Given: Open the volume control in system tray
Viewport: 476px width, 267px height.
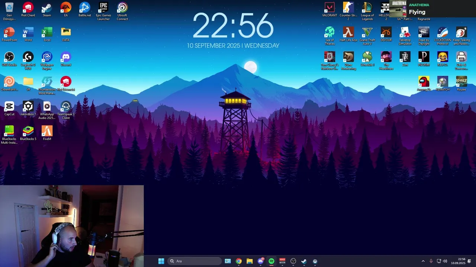Looking at the screenshot, I should (x=445, y=261).
